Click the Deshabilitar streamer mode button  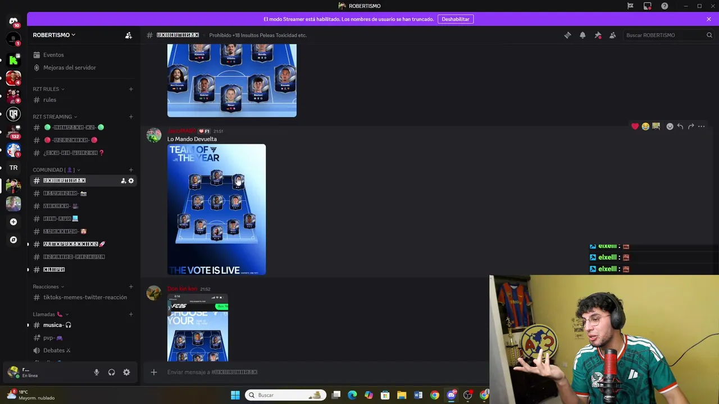[x=456, y=19]
